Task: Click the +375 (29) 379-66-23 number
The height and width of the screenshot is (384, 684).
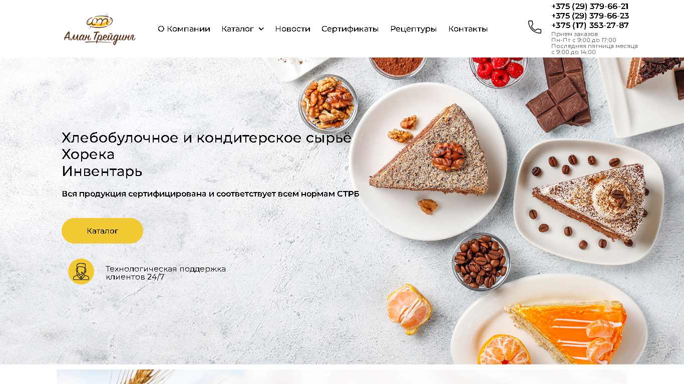Action: coord(590,16)
